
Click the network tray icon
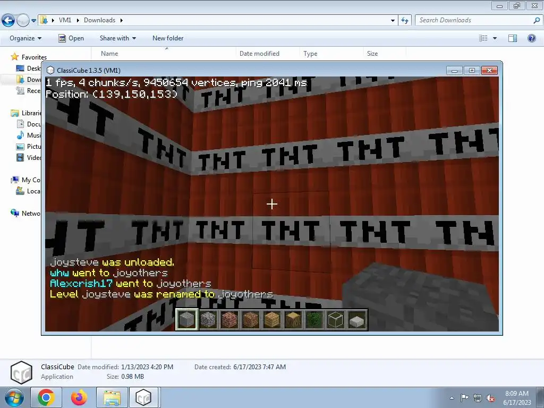(x=478, y=398)
